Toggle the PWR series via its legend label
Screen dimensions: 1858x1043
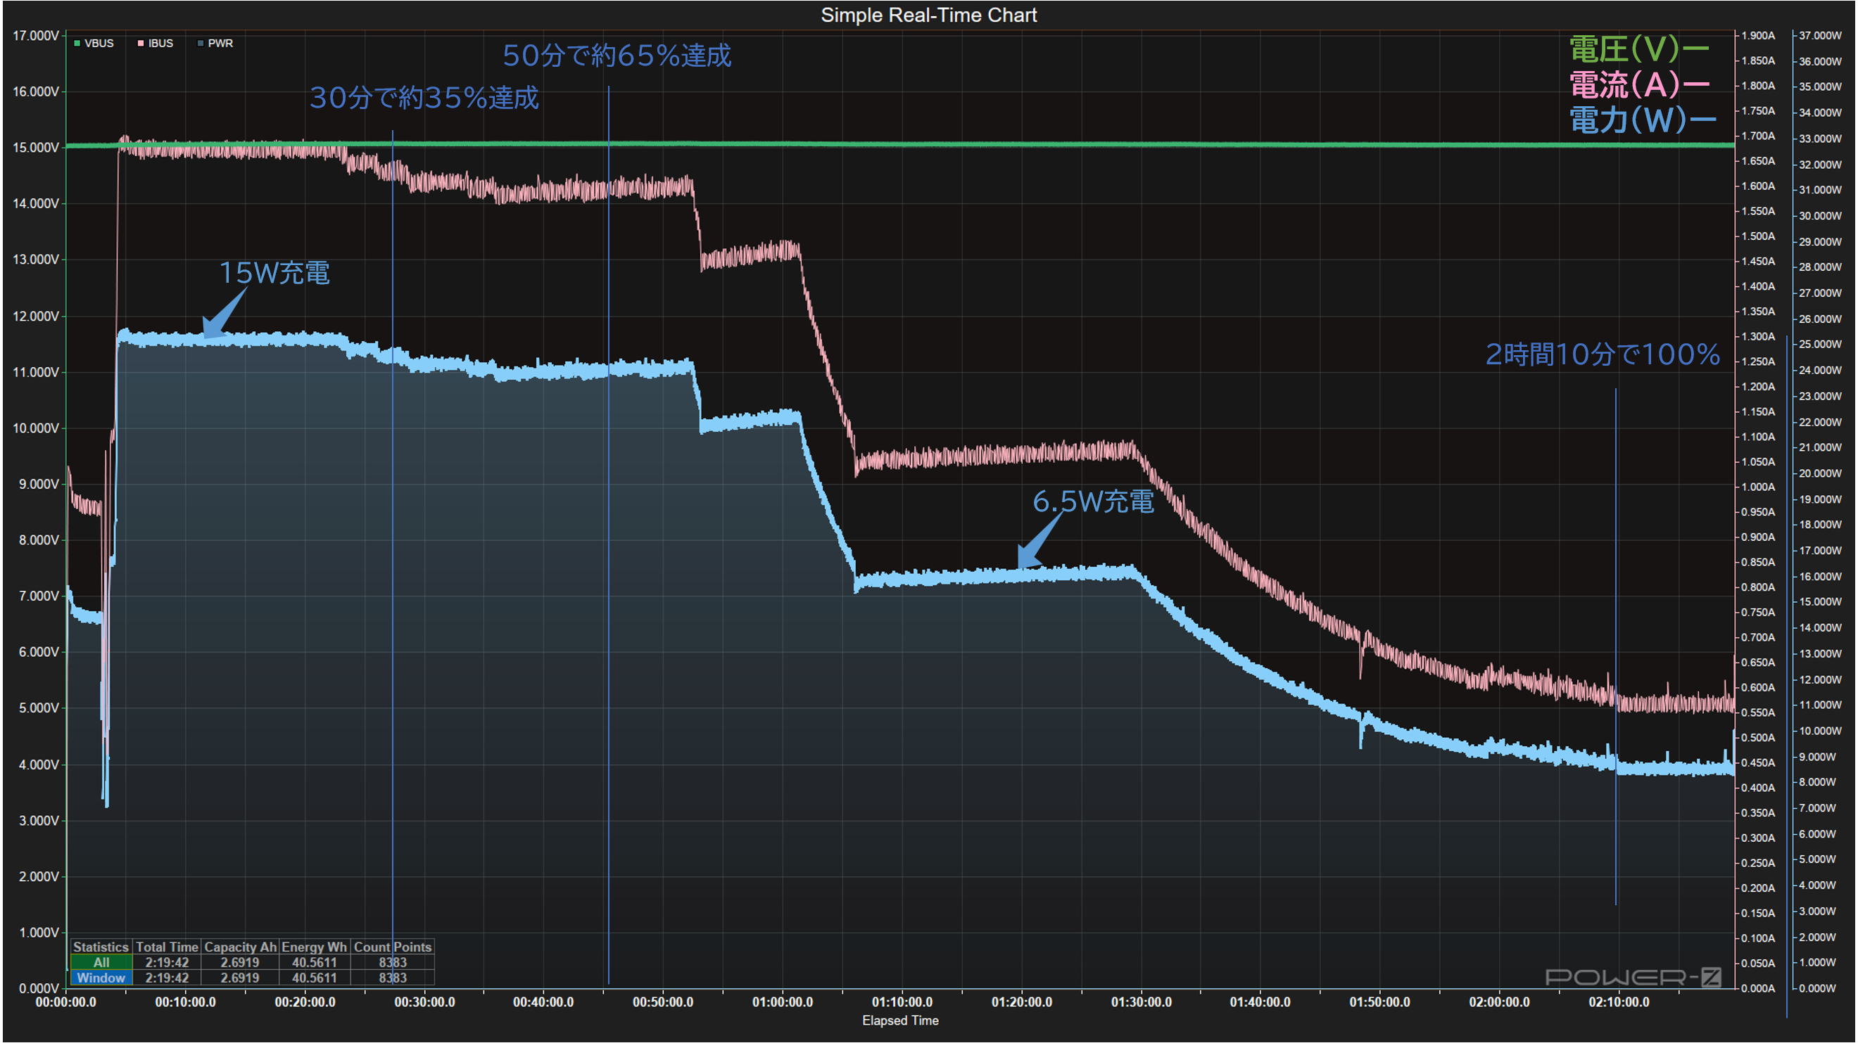click(220, 43)
